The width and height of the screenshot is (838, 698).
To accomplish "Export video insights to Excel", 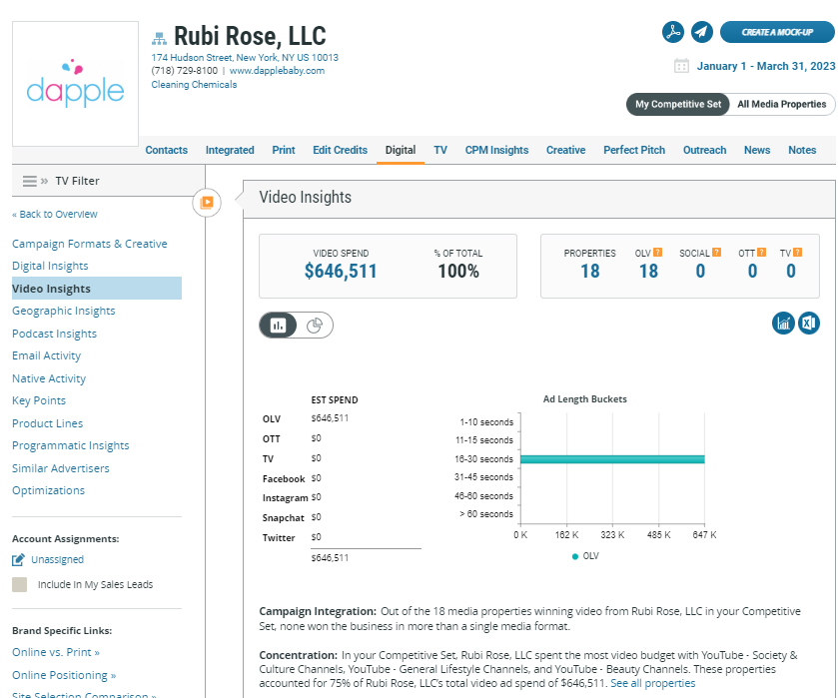I will point(809,323).
